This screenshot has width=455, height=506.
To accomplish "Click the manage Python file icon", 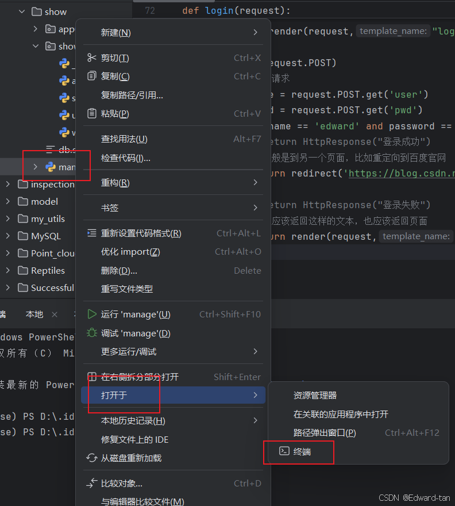I will click(x=51, y=167).
